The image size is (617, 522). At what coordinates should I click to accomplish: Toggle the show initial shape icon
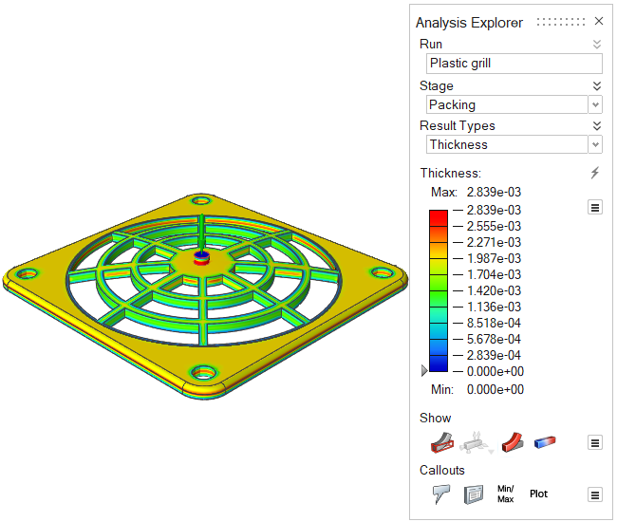[438, 442]
